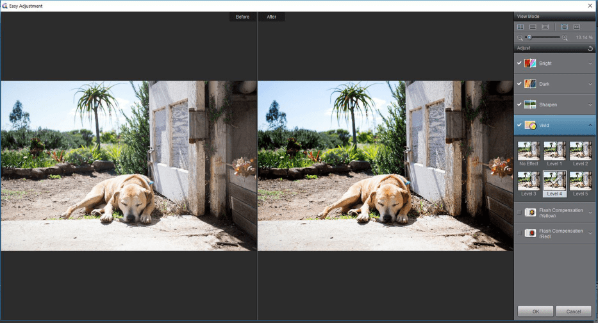Select the After view label

(x=272, y=17)
